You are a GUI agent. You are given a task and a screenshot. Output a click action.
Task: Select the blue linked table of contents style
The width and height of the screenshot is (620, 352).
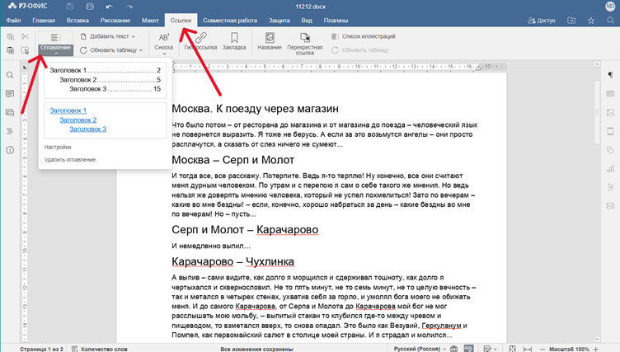coord(104,120)
